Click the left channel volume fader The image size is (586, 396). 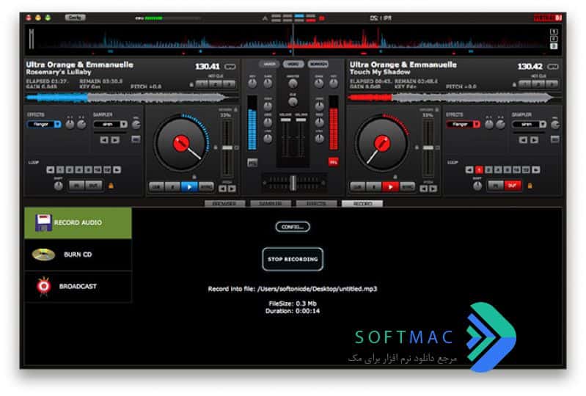pyautogui.click(x=285, y=120)
